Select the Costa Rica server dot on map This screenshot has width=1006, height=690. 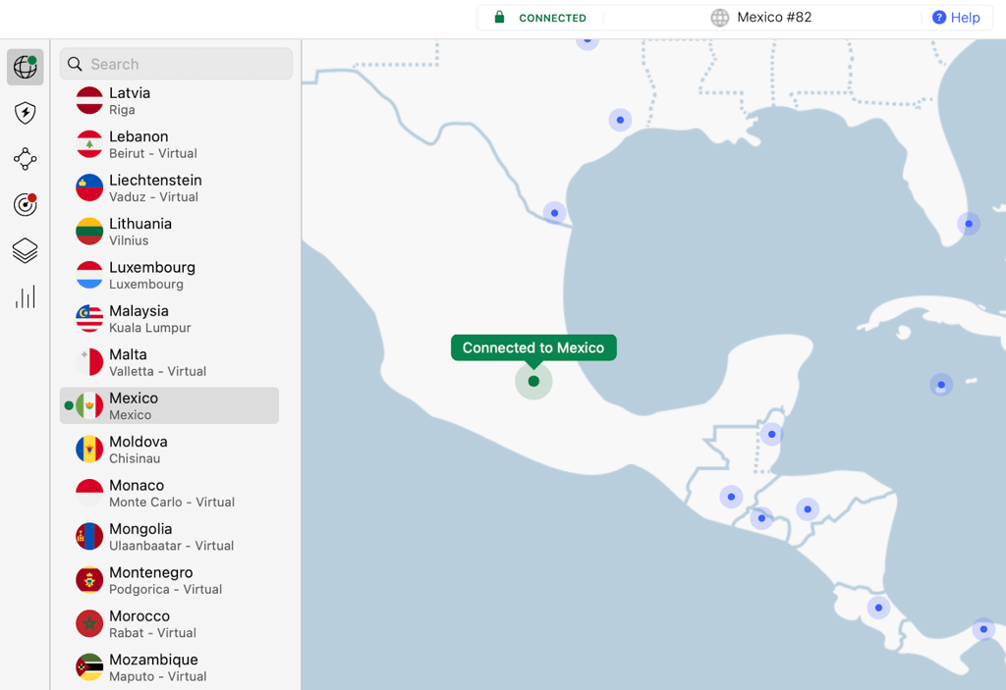878,608
